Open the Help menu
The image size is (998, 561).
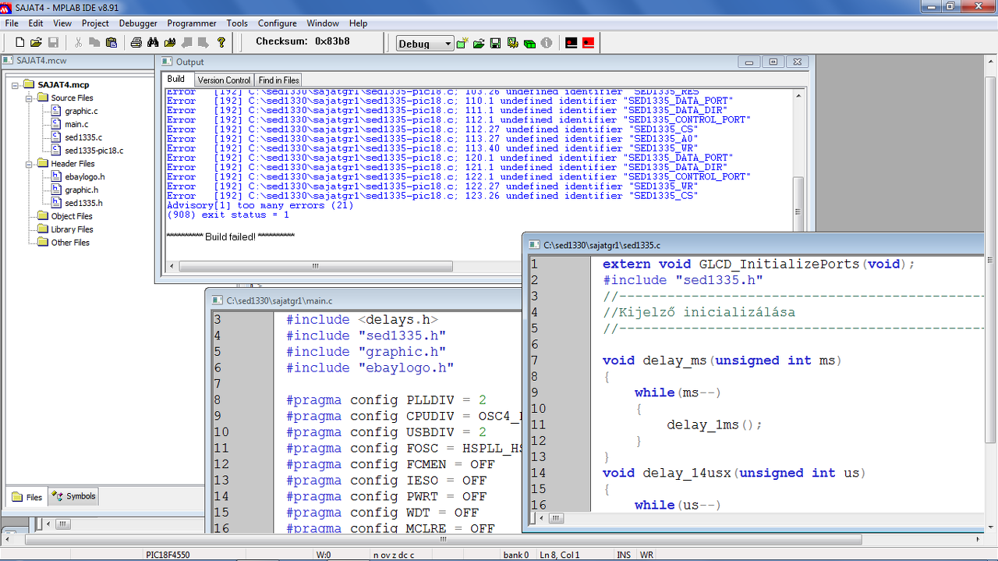coord(358,23)
